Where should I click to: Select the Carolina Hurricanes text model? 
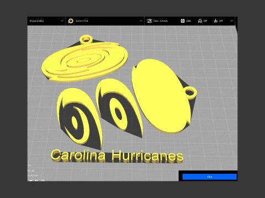click(x=117, y=156)
